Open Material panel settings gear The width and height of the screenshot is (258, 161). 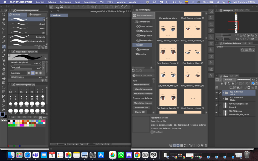click(199, 145)
